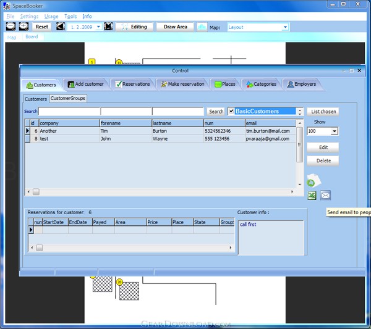Step the customer group list up
The image size is (371, 329).
(x=300, y=109)
